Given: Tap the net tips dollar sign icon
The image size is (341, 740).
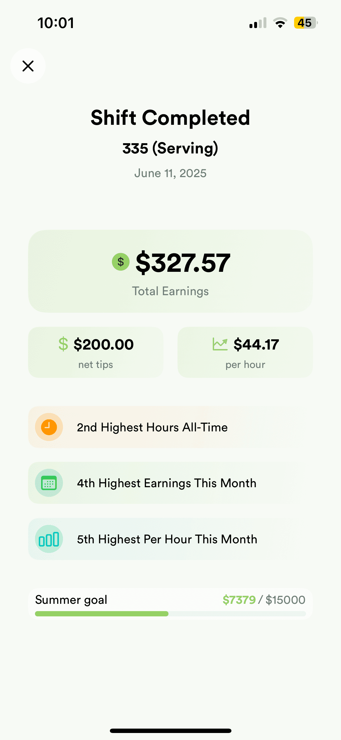Looking at the screenshot, I should tap(63, 344).
